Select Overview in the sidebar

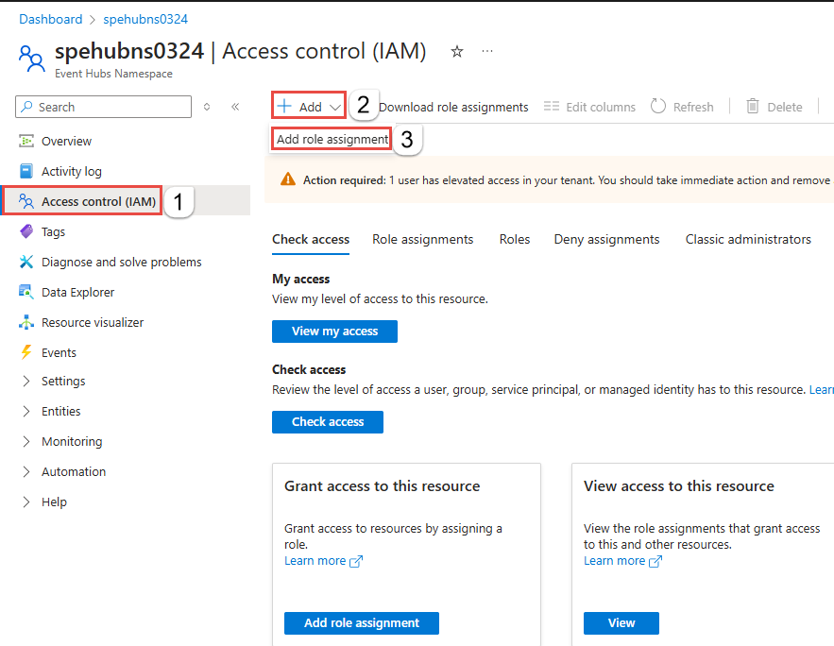pos(66,141)
